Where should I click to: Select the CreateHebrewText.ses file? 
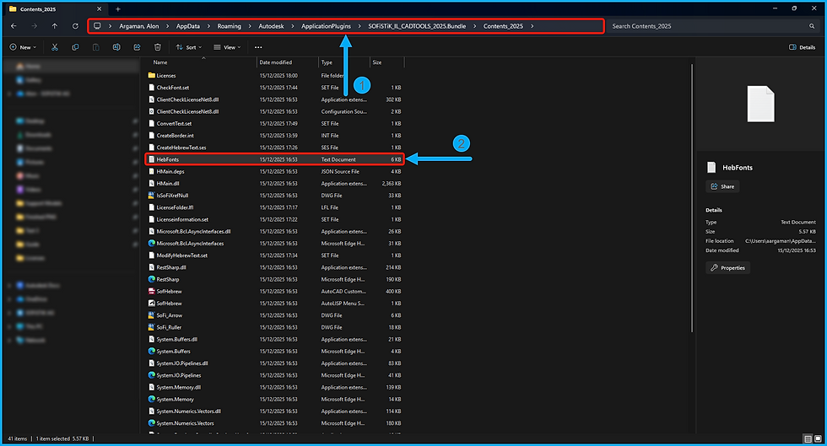[x=275, y=148]
